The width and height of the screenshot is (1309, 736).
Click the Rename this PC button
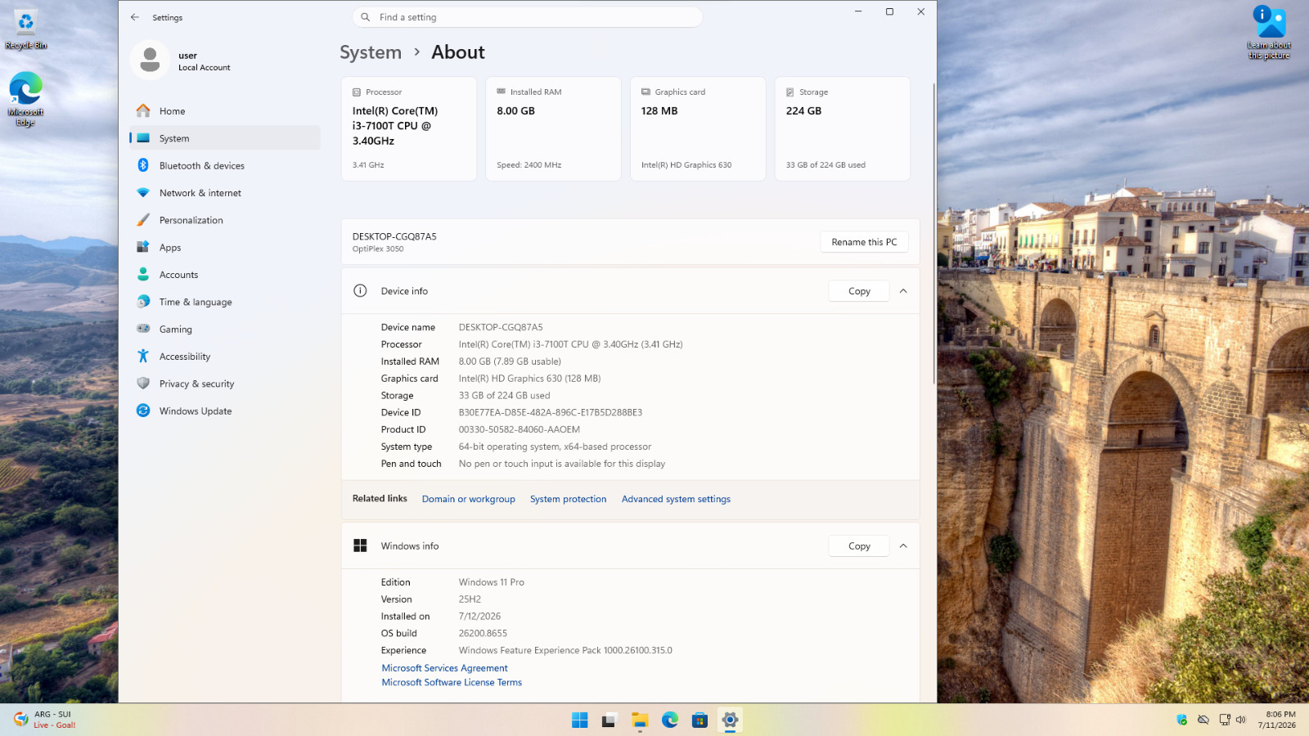pyautogui.click(x=864, y=242)
